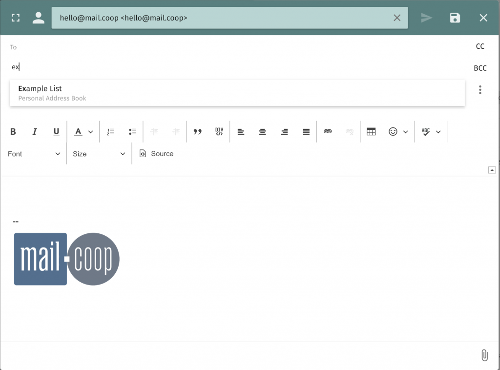
Task: Attach a file with paperclip icon
Action: click(x=484, y=355)
